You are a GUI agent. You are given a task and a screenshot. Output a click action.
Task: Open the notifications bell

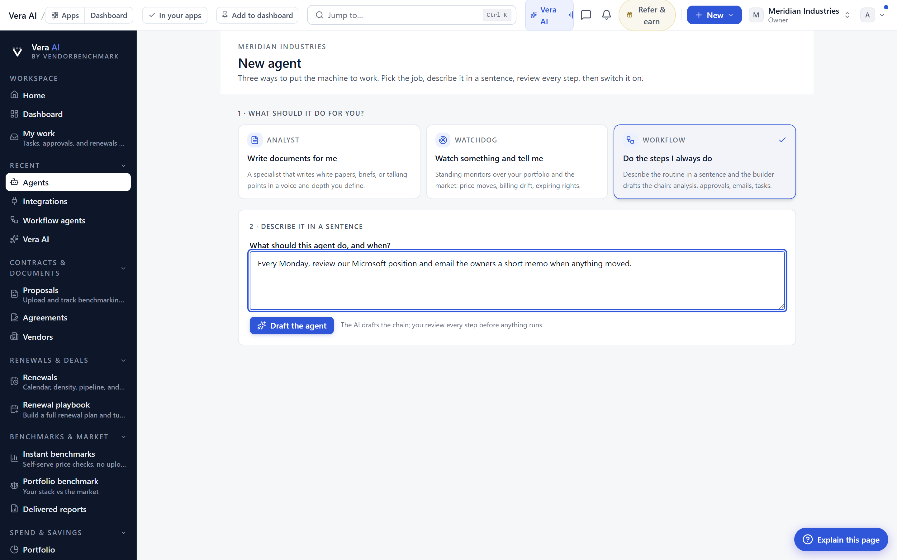tap(606, 15)
